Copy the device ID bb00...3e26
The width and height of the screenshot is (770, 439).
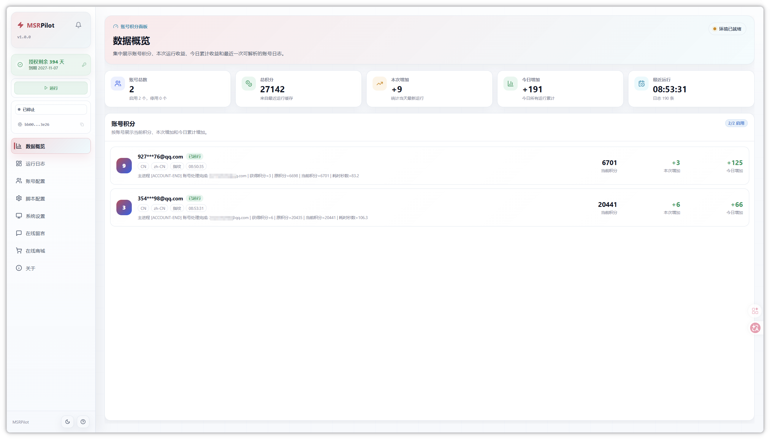coord(82,125)
